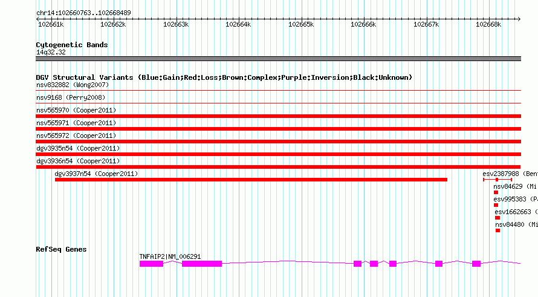Click the 102663k ruler tick label
Screen dimensions: 538x297
pos(176,24)
